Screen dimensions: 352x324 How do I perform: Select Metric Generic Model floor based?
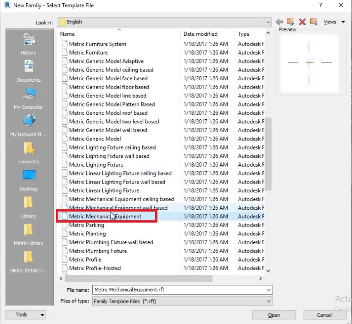109,87
